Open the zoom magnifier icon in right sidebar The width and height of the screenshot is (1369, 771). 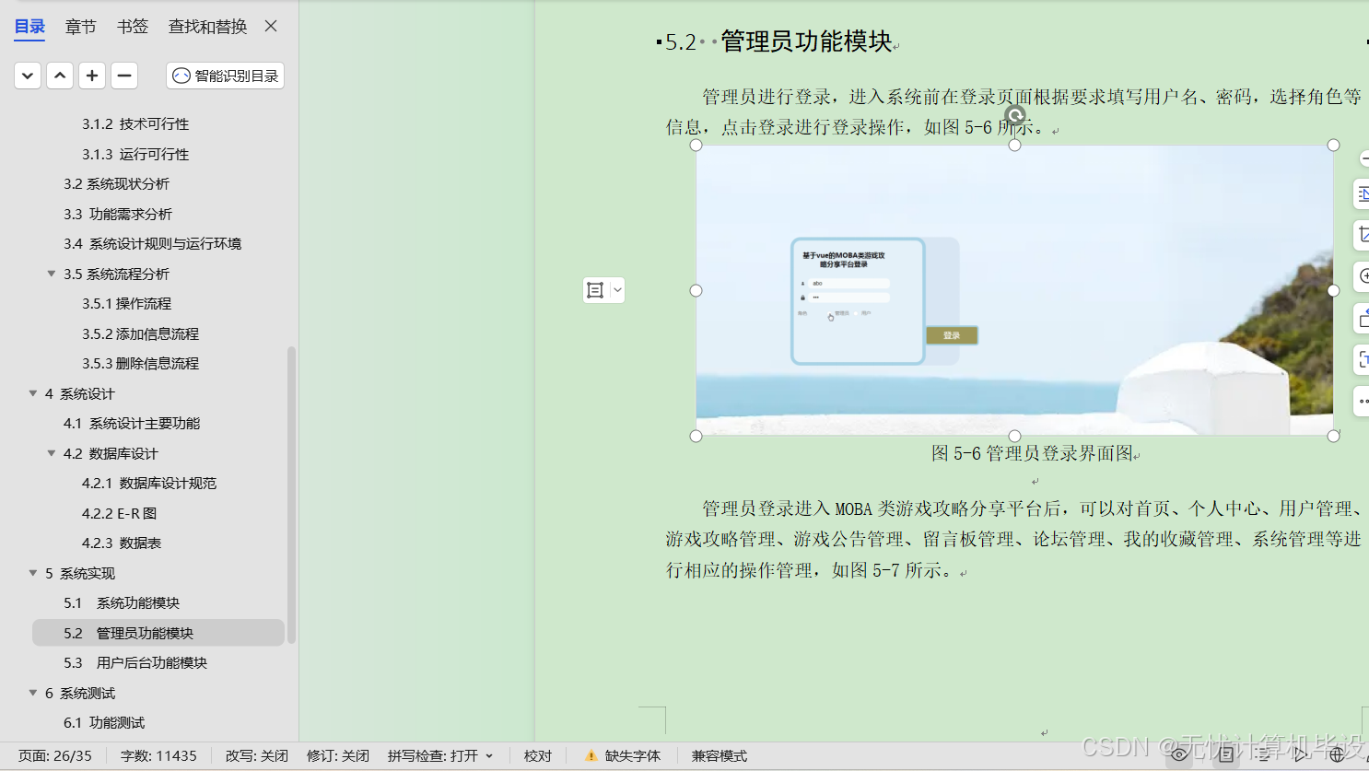[x=1362, y=275]
